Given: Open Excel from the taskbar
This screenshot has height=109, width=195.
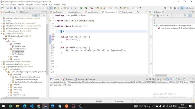Looking at the screenshot, I should pyautogui.click(x=11, y=106).
